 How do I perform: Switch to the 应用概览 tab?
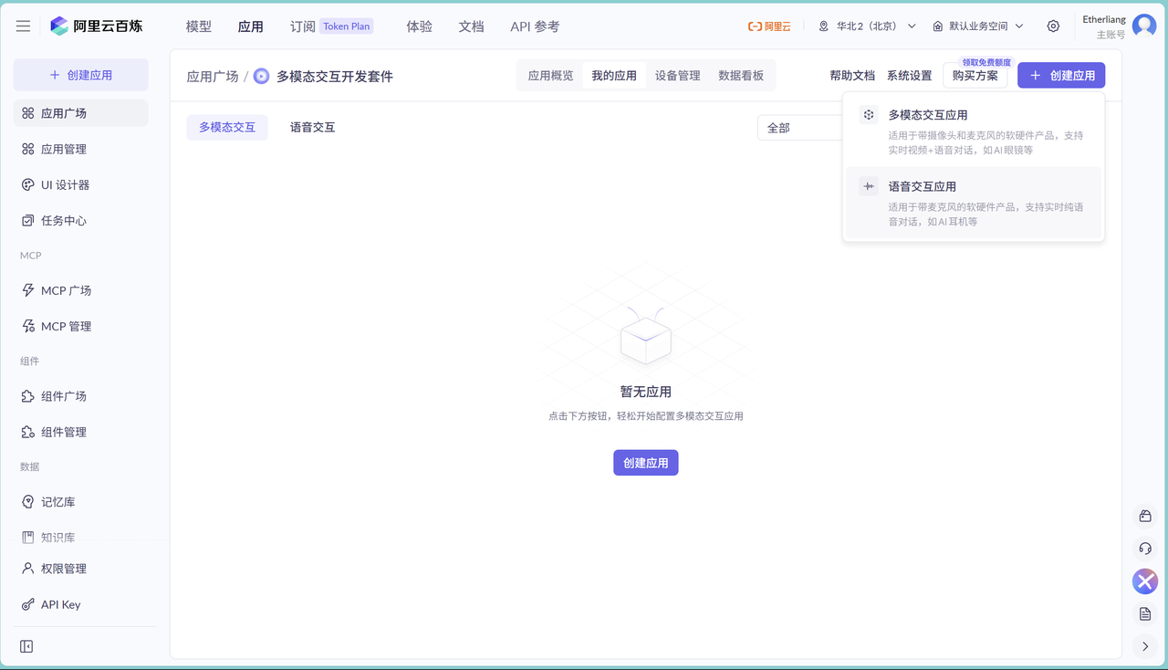pyautogui.click(x=551, y=76)
